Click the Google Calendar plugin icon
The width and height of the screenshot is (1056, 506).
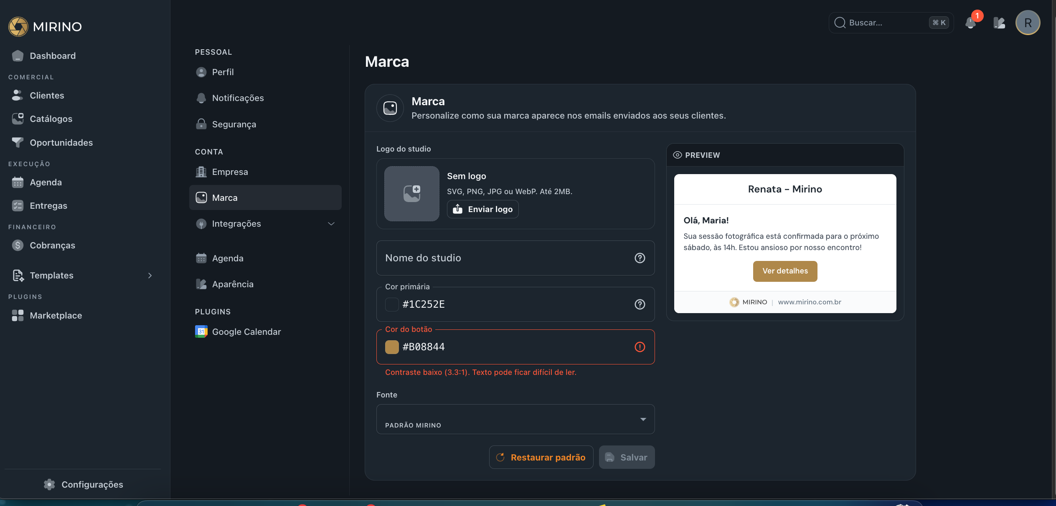click(201, 332)
